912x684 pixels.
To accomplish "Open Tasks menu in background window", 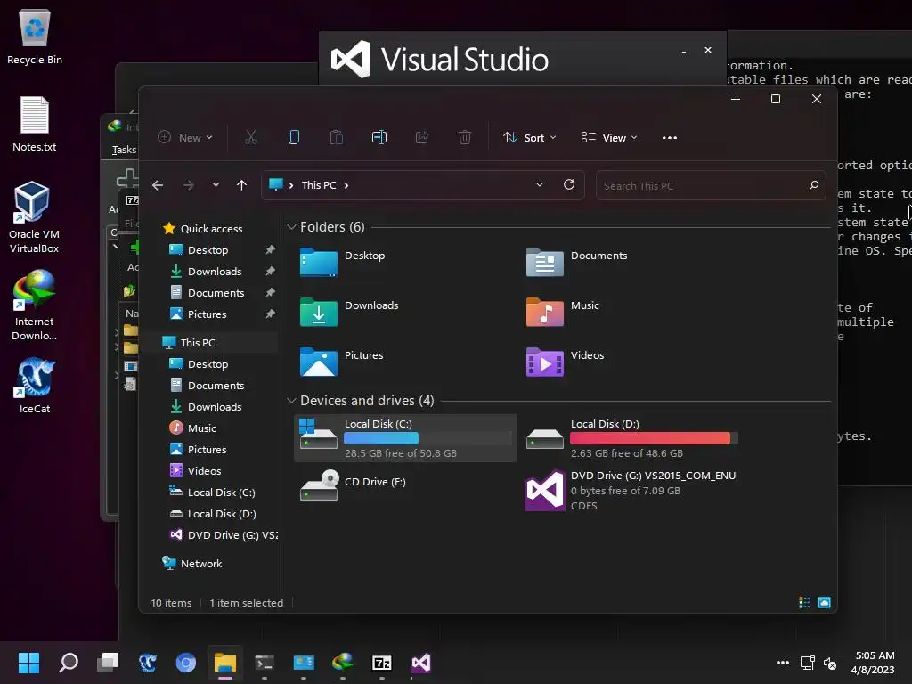I will pos(123,150).
